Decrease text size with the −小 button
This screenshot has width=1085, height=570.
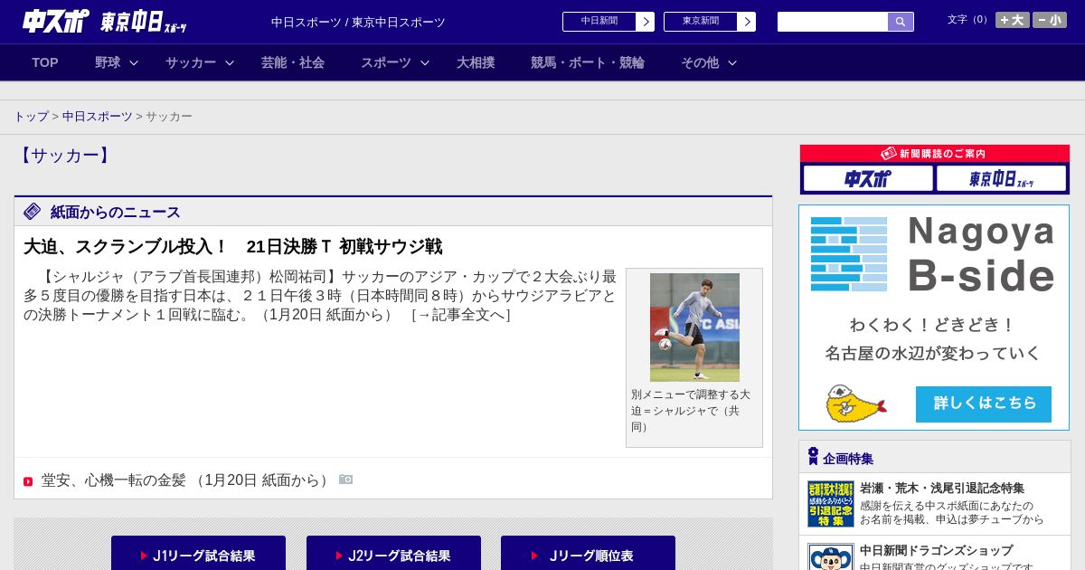(x=1050, y=20)
